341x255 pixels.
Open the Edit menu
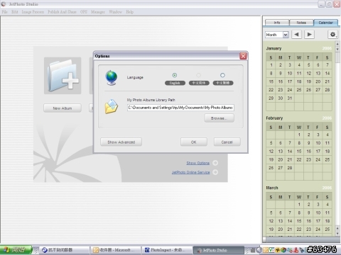click(15, 12)
